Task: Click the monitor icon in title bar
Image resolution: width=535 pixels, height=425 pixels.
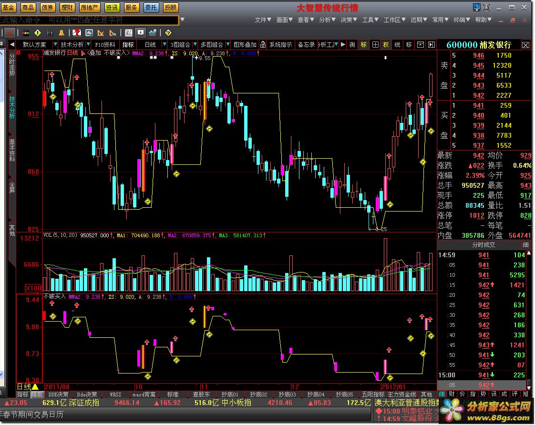Action: click(x=476, y=7)
